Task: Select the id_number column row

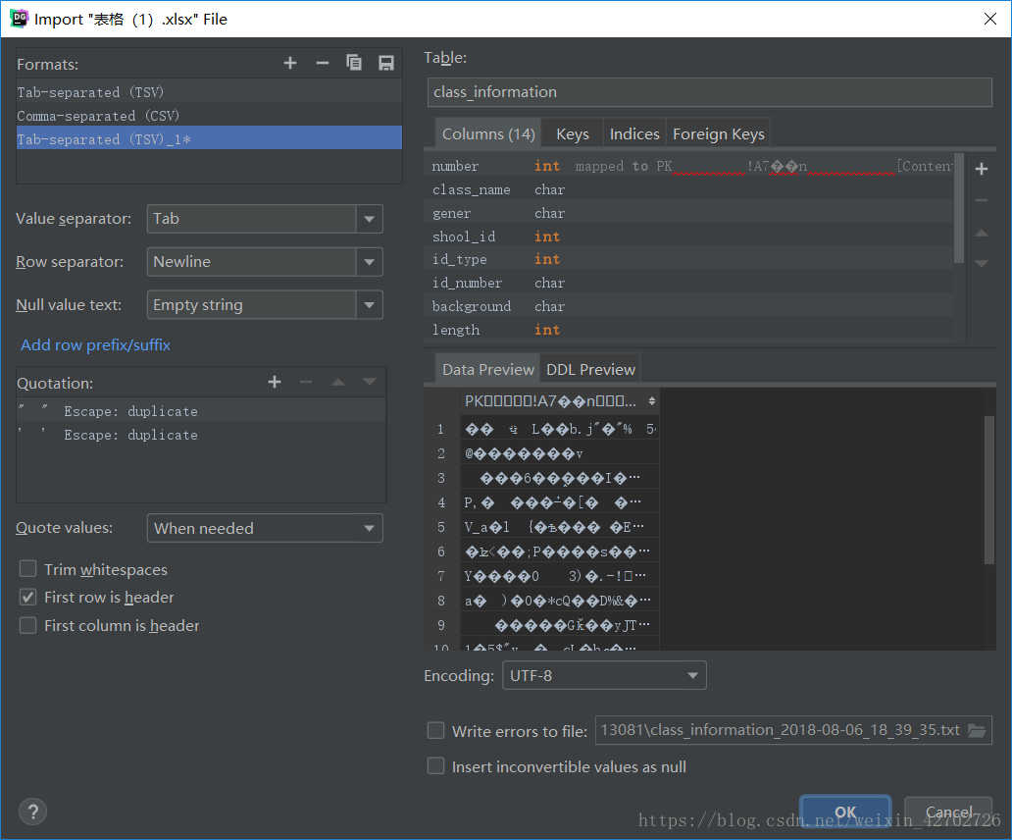Action: (688, 283)
